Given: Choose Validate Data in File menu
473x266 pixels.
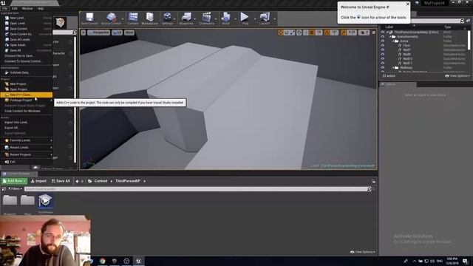Looking at the screenshot, I should (x=27, y=72).
